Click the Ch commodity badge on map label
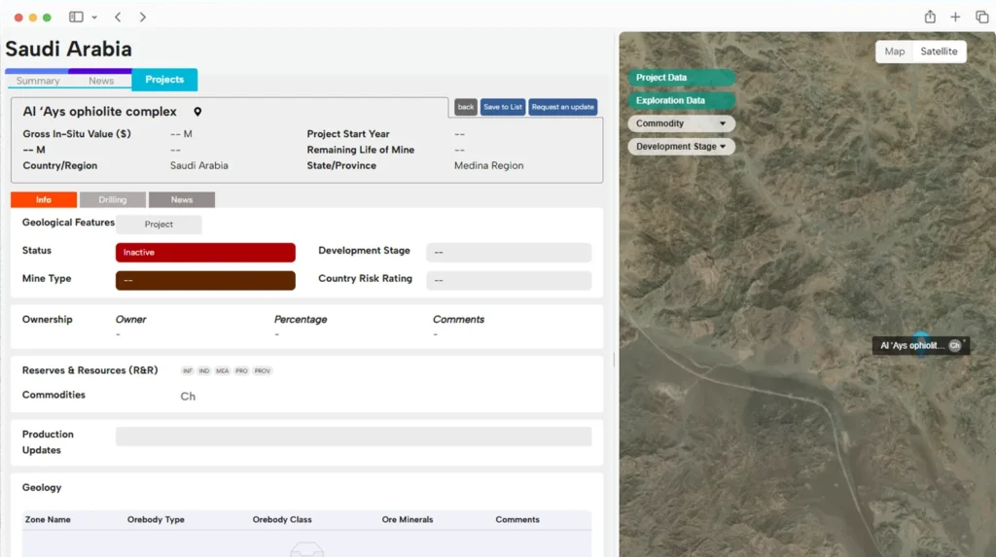The width and height of the screenshot is (996, 557). 954,346
